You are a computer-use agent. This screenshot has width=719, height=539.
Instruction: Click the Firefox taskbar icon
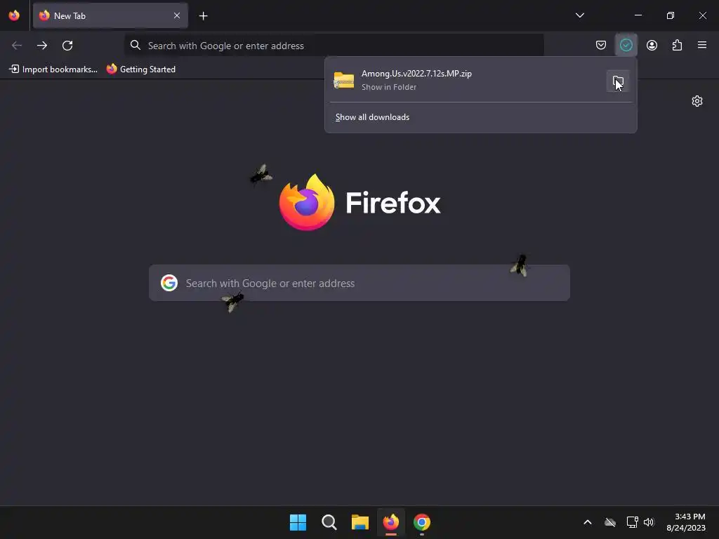[x=390, y=522]
